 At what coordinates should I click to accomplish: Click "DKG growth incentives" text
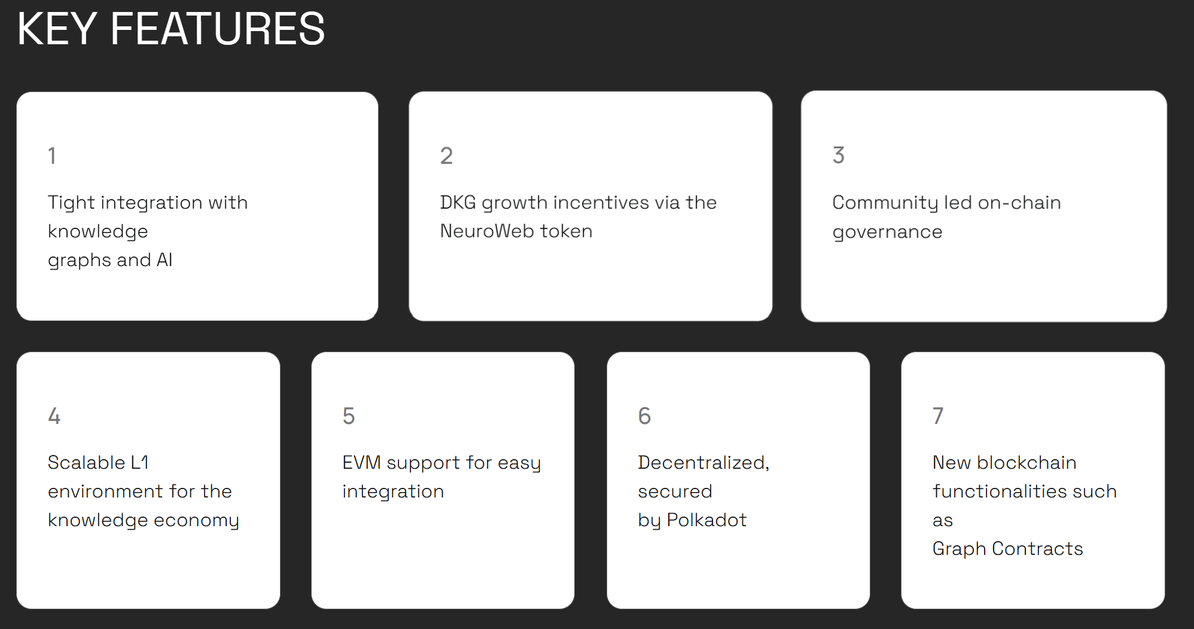tap(578, 203)
